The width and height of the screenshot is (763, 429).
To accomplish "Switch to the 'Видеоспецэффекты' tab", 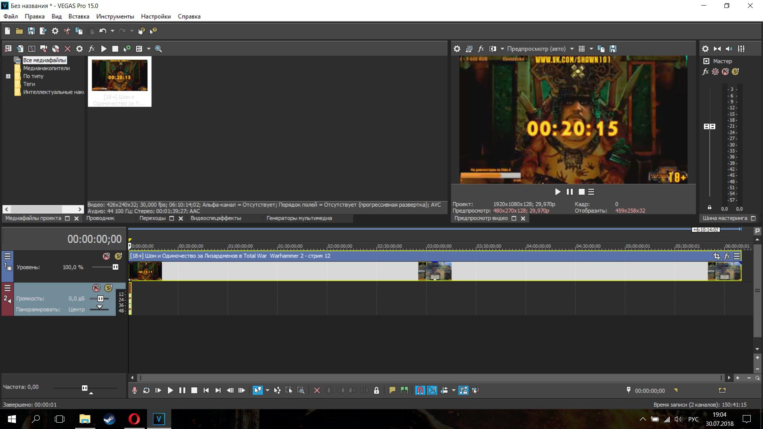I will 216,218.
